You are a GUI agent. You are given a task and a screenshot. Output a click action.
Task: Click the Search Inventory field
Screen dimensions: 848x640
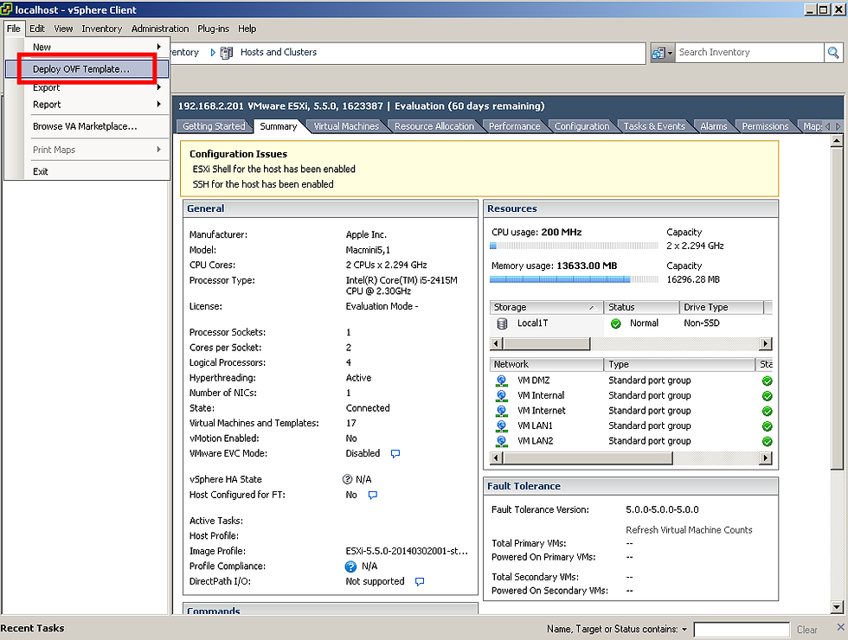[x=749, y=53]
